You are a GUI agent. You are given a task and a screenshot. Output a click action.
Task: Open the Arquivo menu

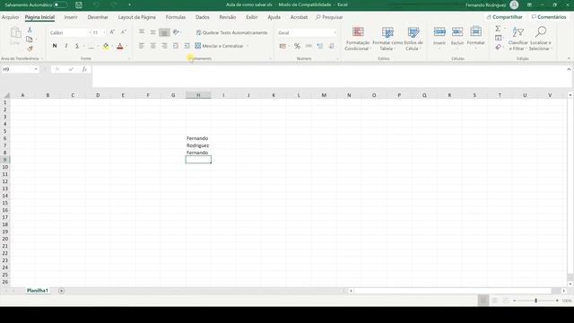coord(10,17)
